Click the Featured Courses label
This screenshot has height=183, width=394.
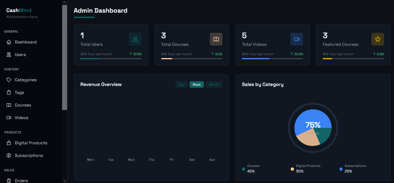[x=340, y=44]
